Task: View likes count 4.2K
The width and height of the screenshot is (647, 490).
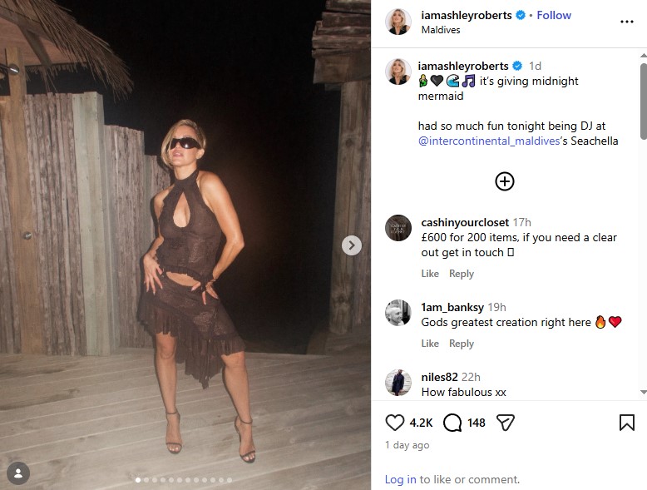Action: click(x=422, y=423)
